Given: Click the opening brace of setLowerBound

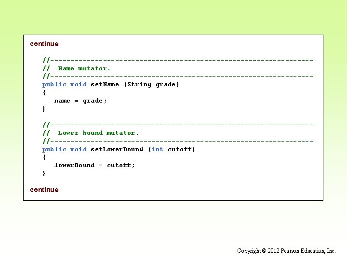Looking at the screenshot, I should coord(44,157).
